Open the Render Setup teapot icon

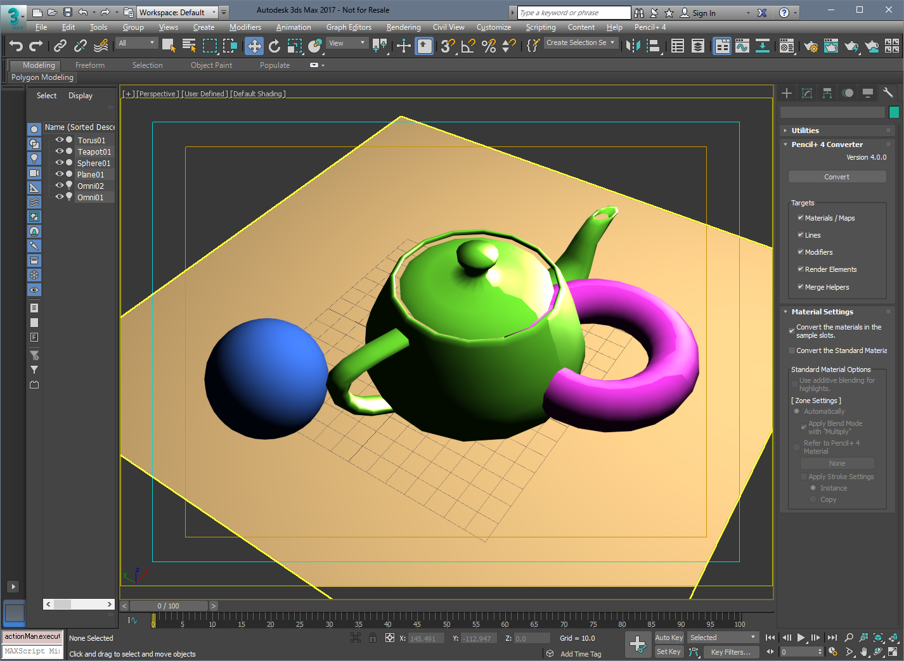[x=810, y=46]
